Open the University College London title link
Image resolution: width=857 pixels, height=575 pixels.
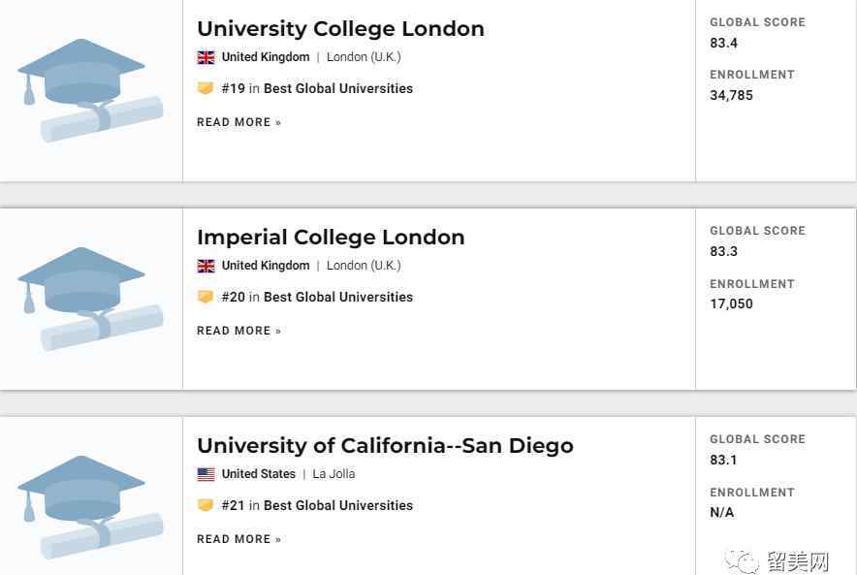340,28
